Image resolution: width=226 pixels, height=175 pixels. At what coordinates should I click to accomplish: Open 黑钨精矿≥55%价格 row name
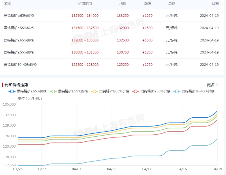point(19,28)
